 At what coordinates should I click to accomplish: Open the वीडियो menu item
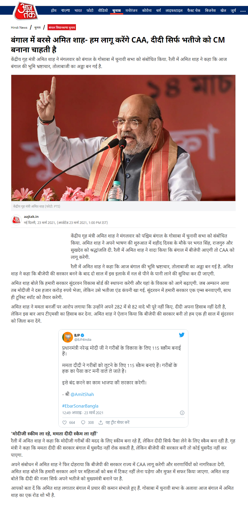(x=103, y=11)
